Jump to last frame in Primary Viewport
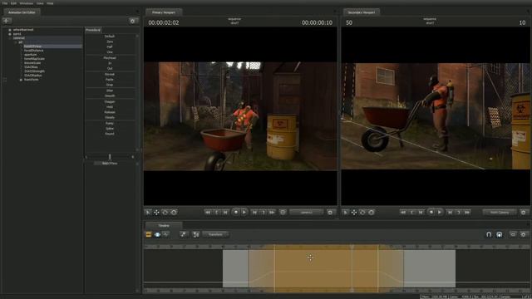This screenshot has height=299, width=532. 272,213
